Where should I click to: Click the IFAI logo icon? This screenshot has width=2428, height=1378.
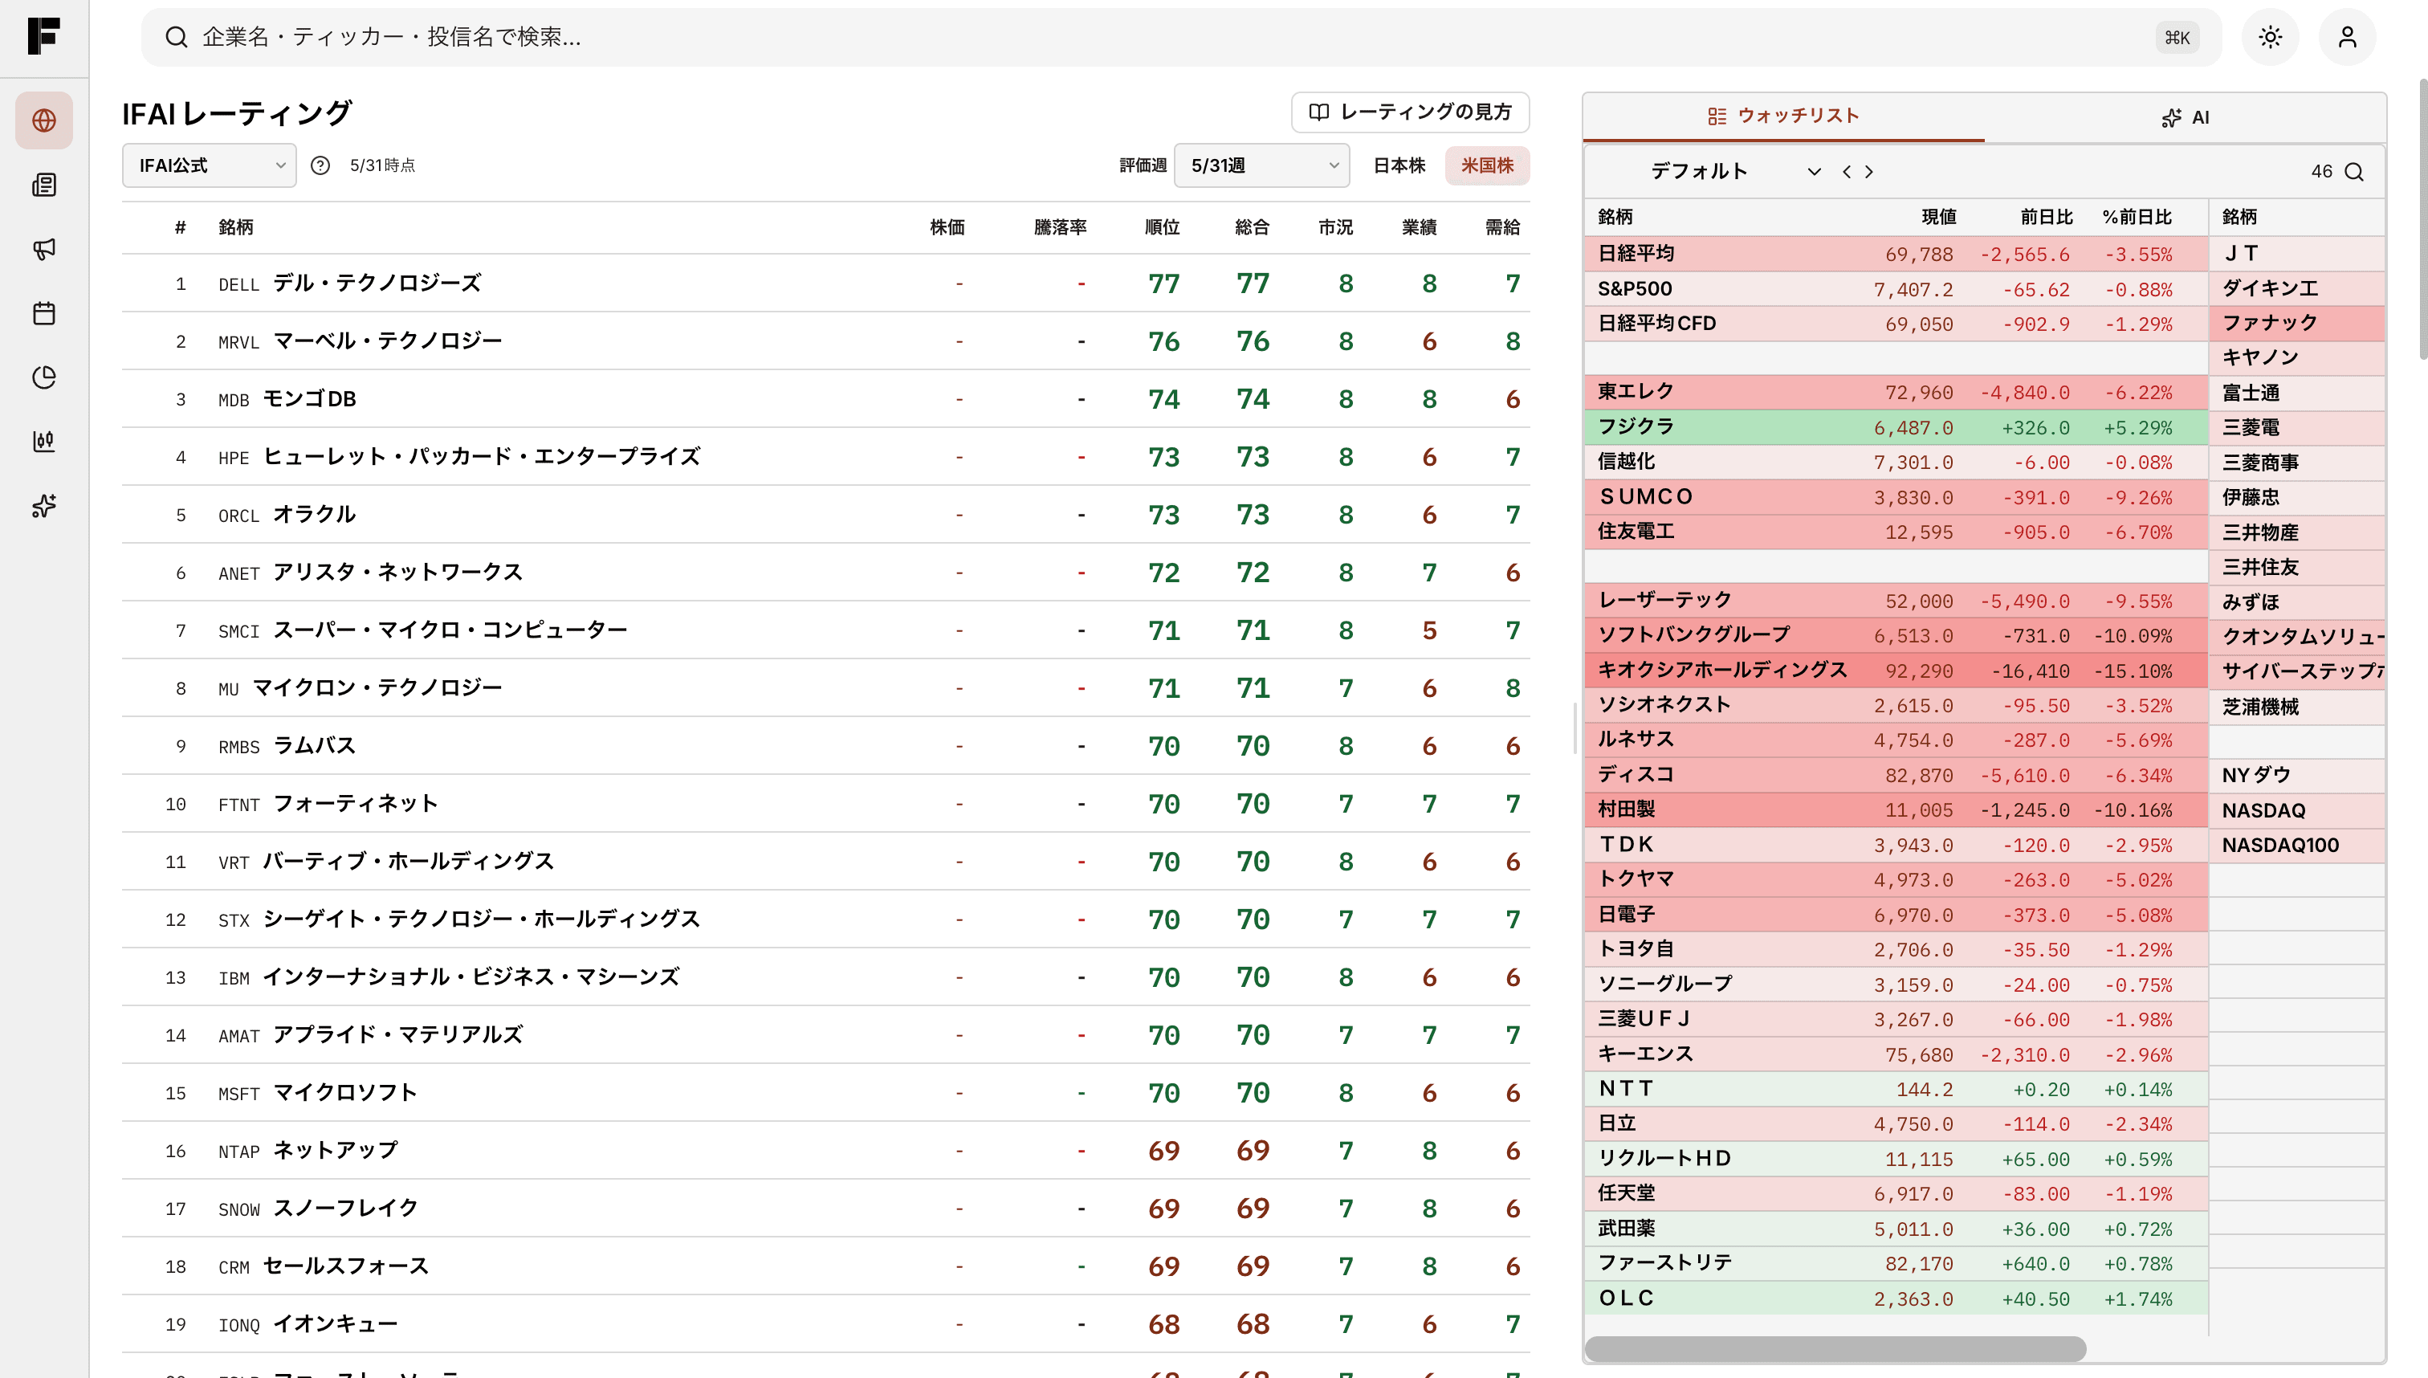(43, 36)
